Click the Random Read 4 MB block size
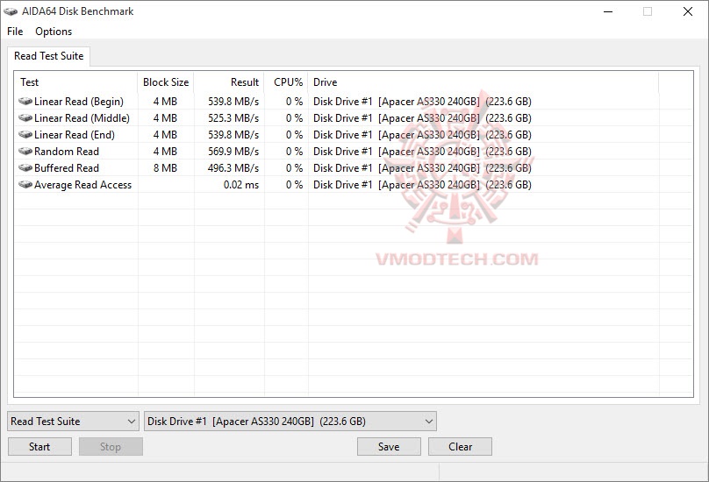This screenshot has width=709, height=482. (x=165, y=152)
